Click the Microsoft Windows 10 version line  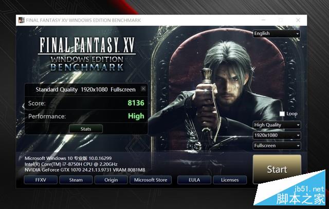point(68,158)
